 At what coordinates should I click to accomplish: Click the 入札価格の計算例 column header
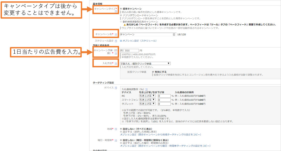point(184,92)
